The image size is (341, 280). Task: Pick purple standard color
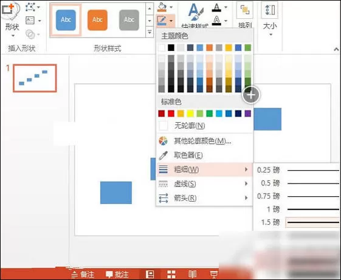(248, 114)
